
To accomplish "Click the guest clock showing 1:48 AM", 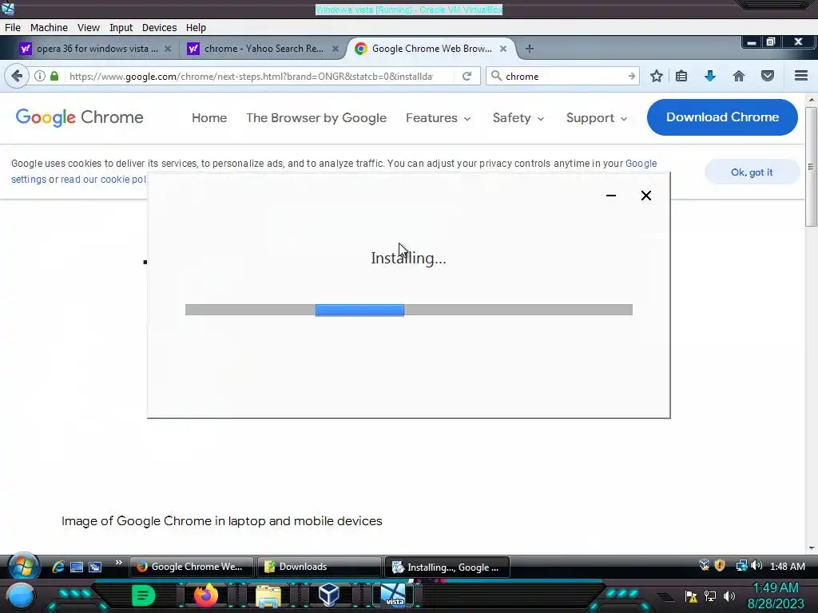I will tap(787, 566).
